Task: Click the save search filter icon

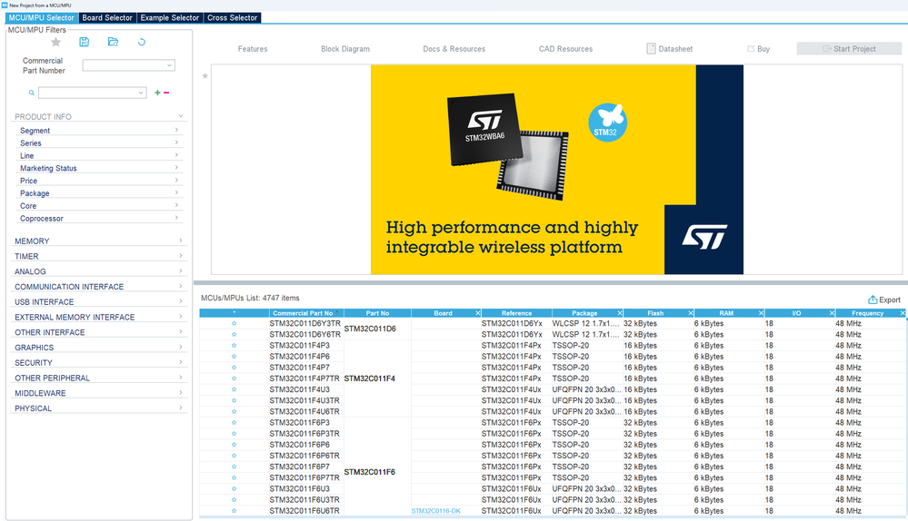Action: pyautogui.click(x=84, y=42)
